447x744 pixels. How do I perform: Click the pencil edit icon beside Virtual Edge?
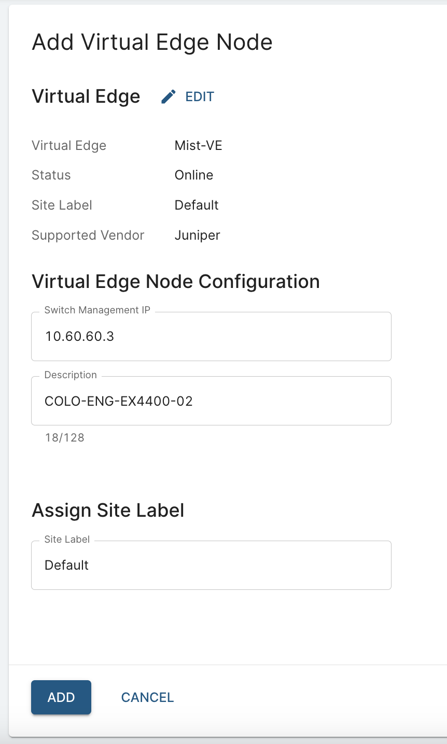168,97
